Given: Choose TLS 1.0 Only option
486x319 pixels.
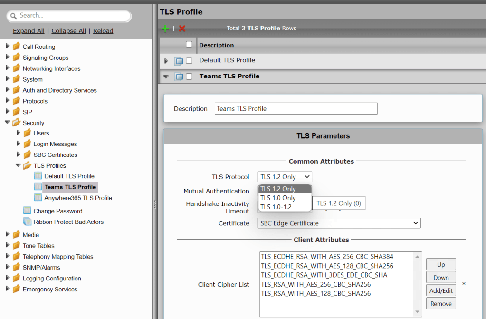Looking at the screenshot, I should (x=278, y=198).
